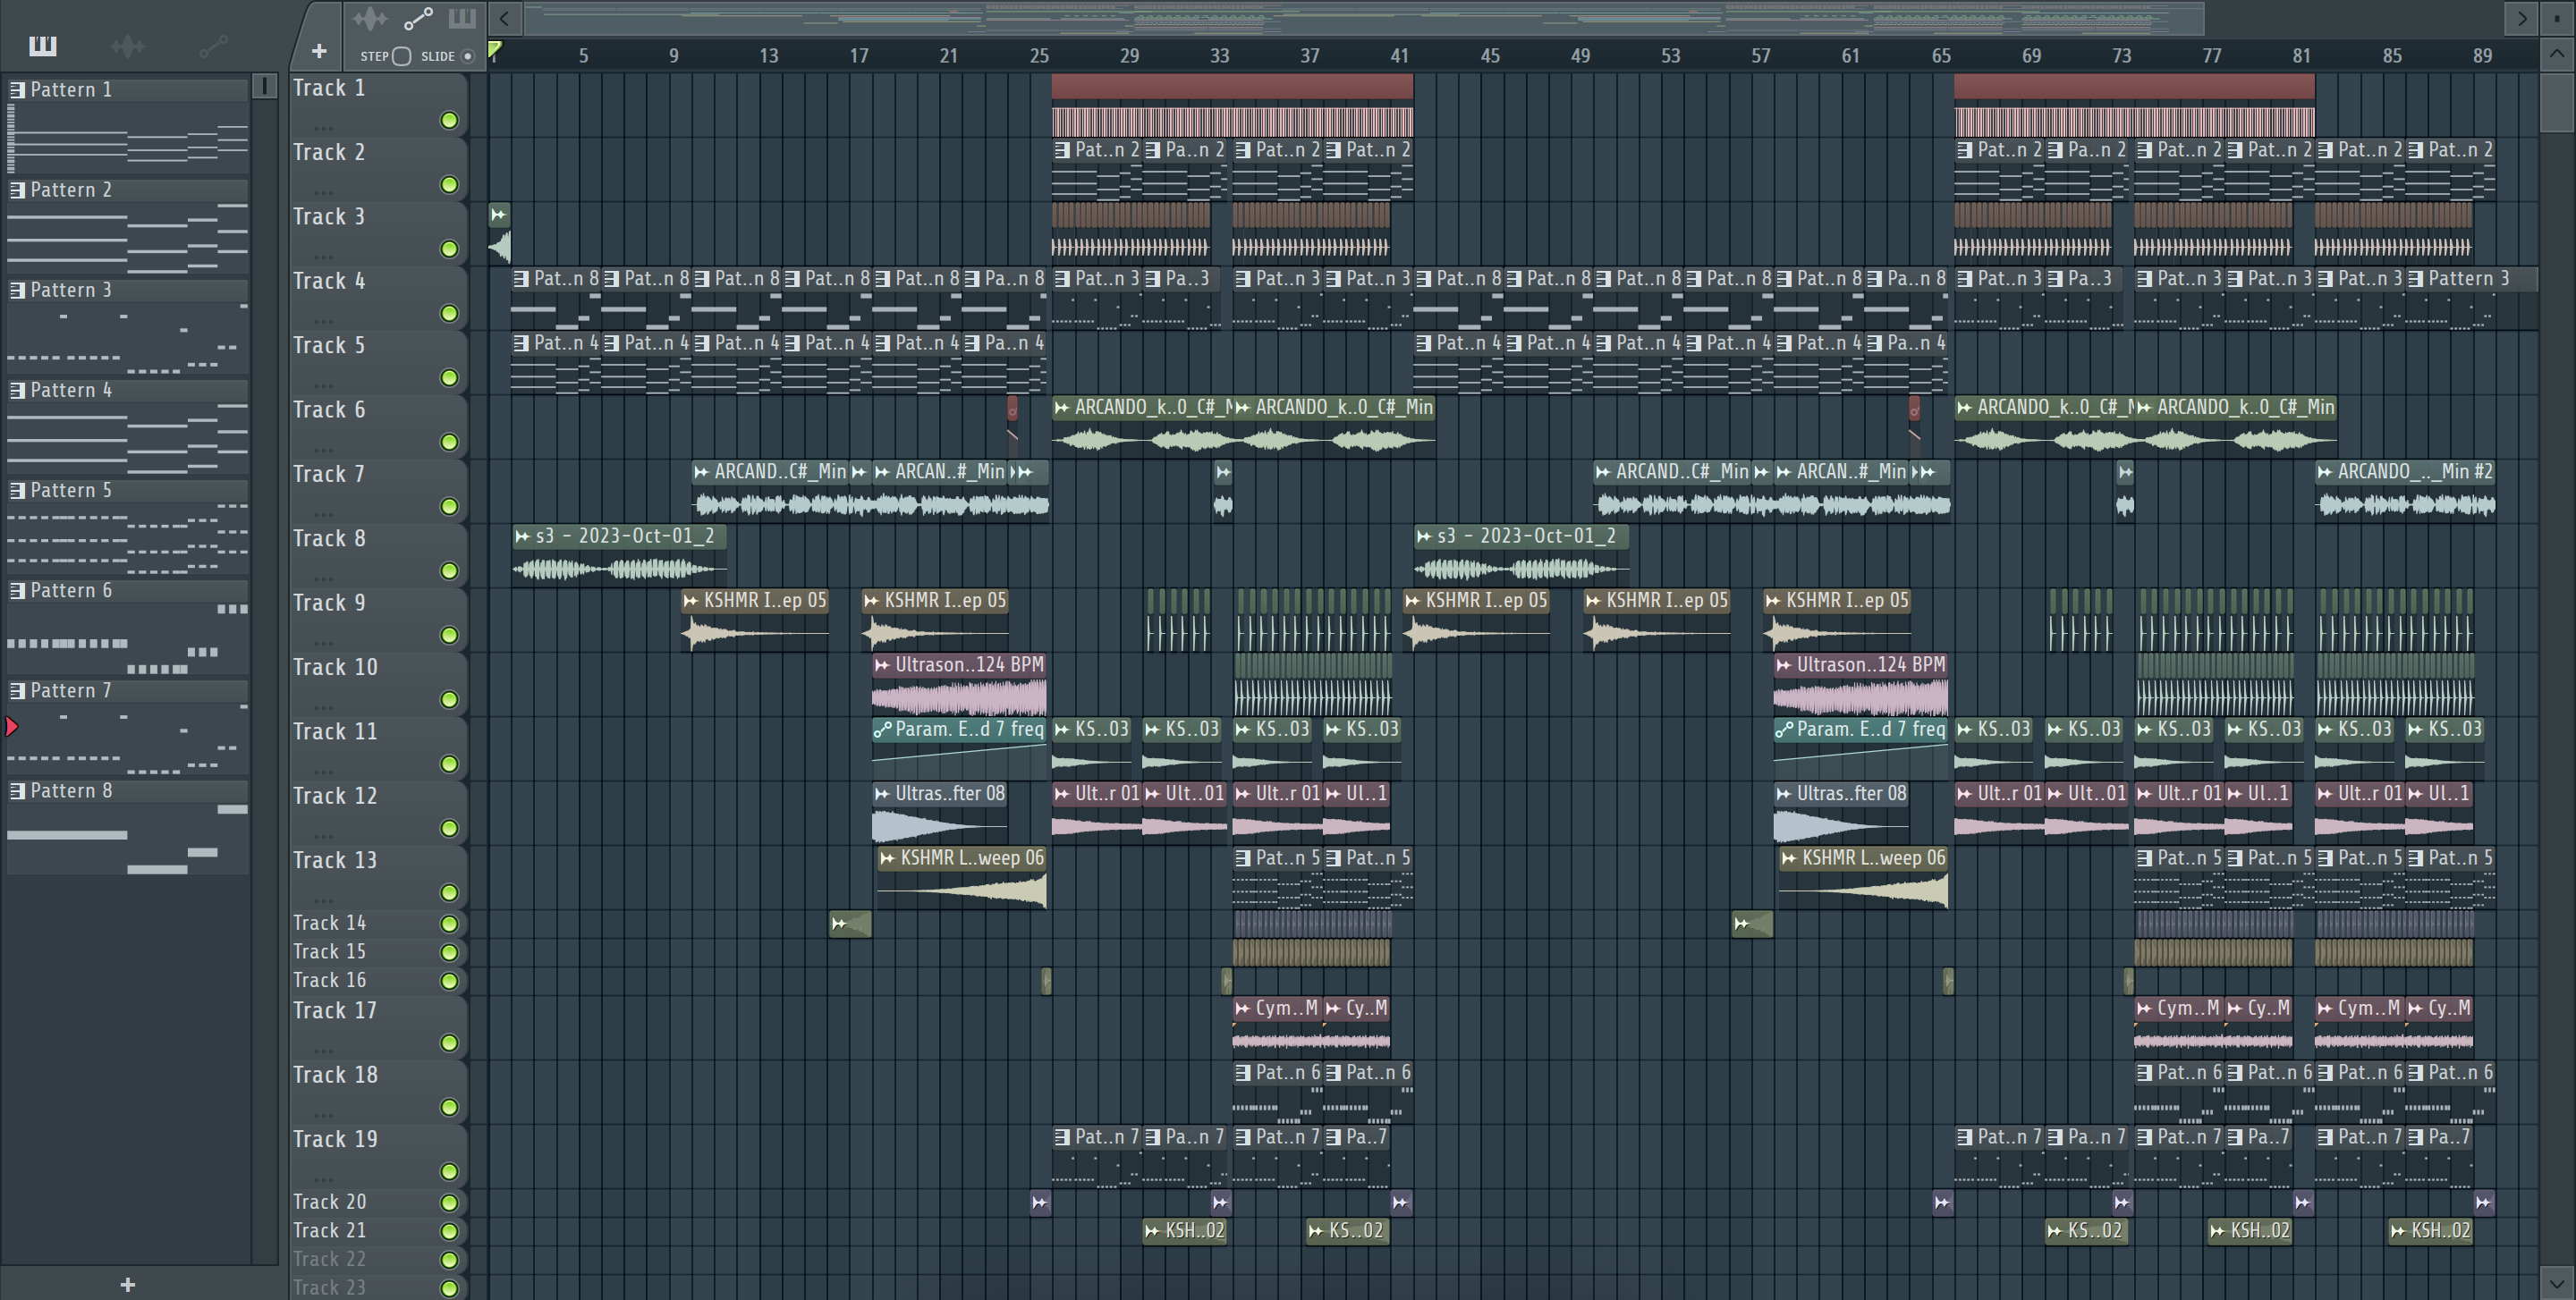This screenshot has height=1300, width=2576.
Task: Click the Pattern 8 piano icon in picker
Action: [17, 790]
